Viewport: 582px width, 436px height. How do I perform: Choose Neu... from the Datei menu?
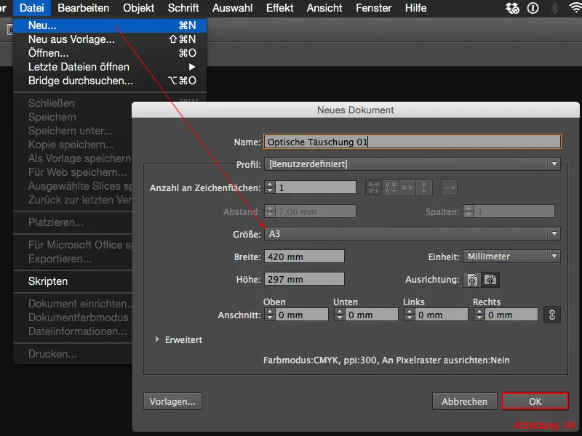tap(110, 25)
